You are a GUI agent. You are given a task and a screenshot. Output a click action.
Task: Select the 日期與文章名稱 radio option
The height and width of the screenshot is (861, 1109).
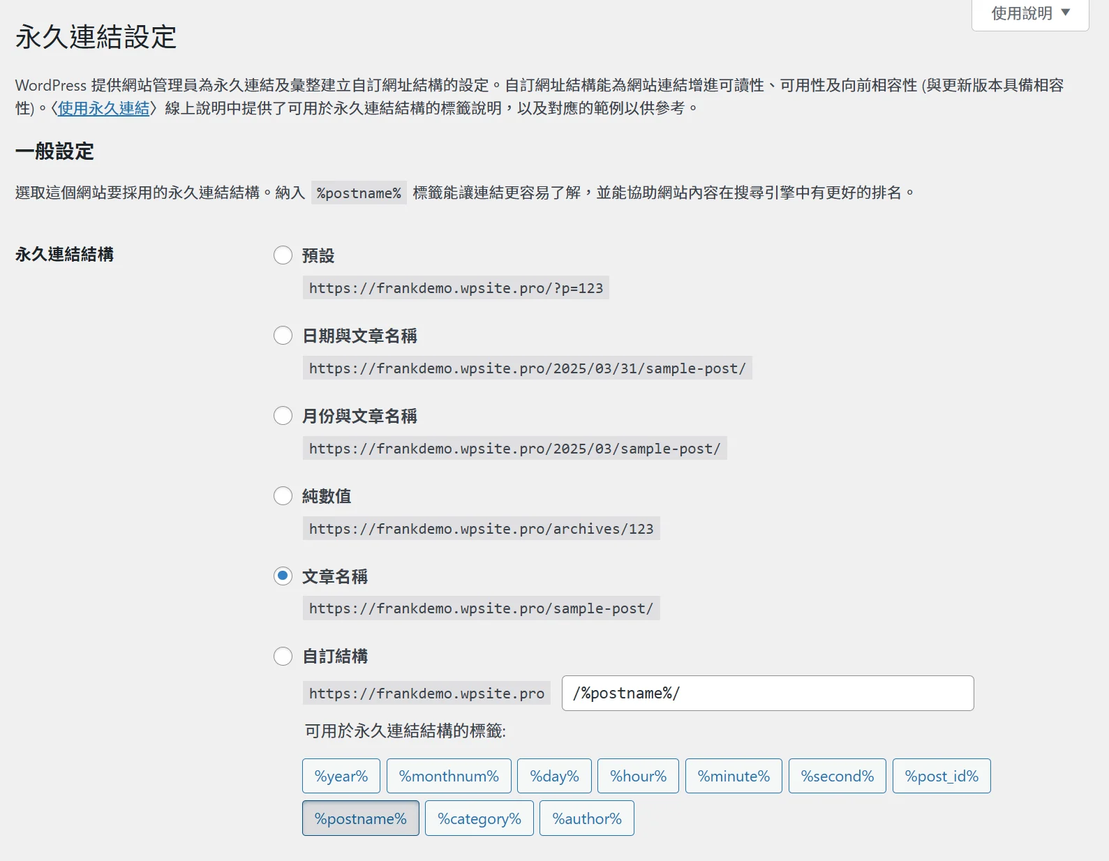283,336
